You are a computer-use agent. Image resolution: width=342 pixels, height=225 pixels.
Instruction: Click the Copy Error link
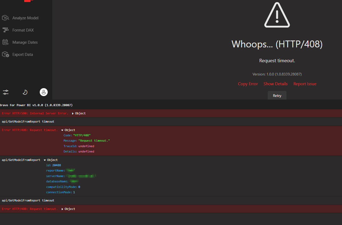(x=248, y=84)
